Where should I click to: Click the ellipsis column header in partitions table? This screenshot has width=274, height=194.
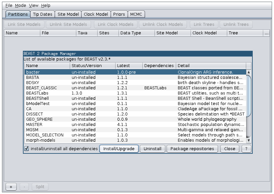(x=266, y=33)
